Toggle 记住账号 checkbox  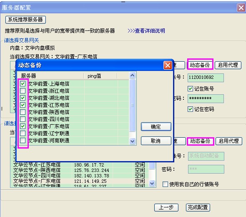click(190, 89)
